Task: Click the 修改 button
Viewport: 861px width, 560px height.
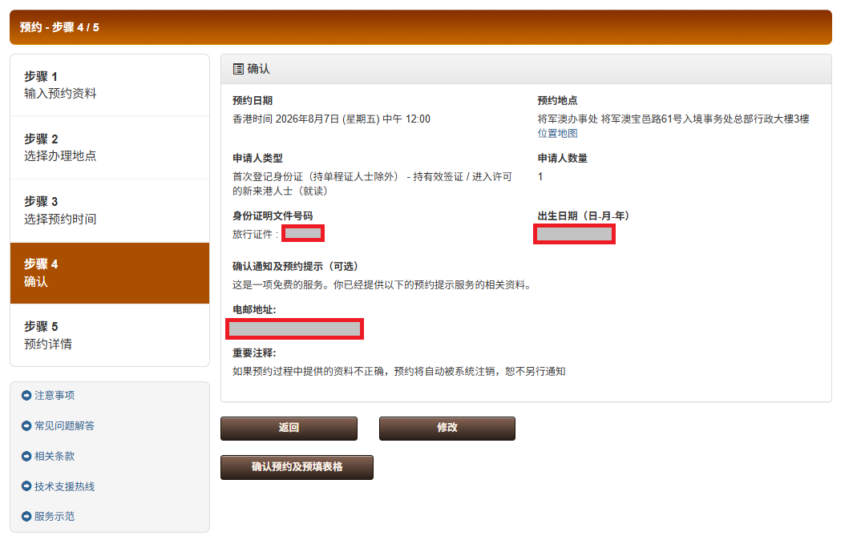Action: coord(447,429)
